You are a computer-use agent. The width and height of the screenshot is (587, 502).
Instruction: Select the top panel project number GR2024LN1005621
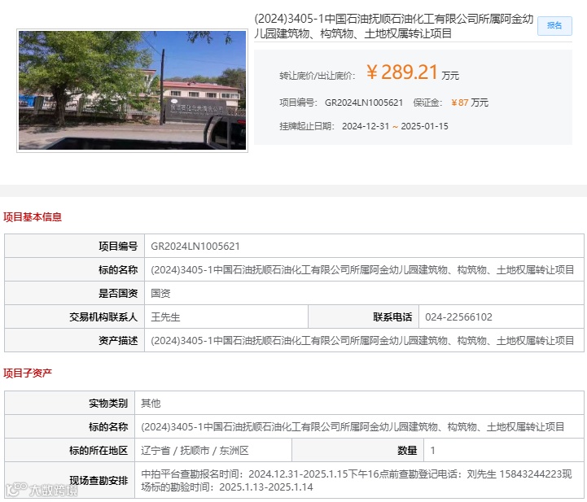coord(363,103)
